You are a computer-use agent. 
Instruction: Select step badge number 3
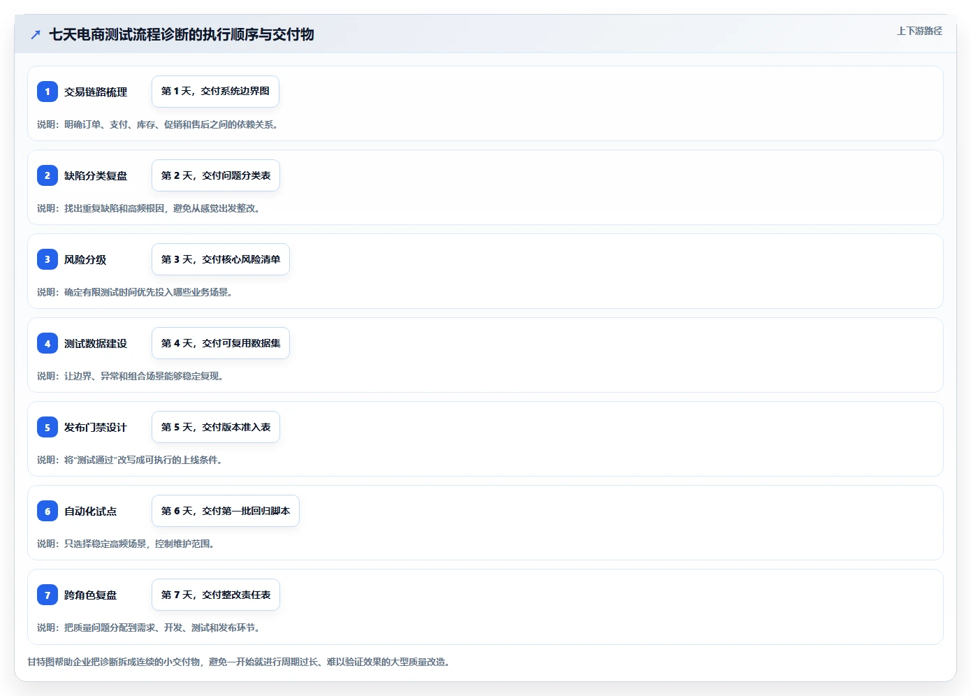click(48, 259)
